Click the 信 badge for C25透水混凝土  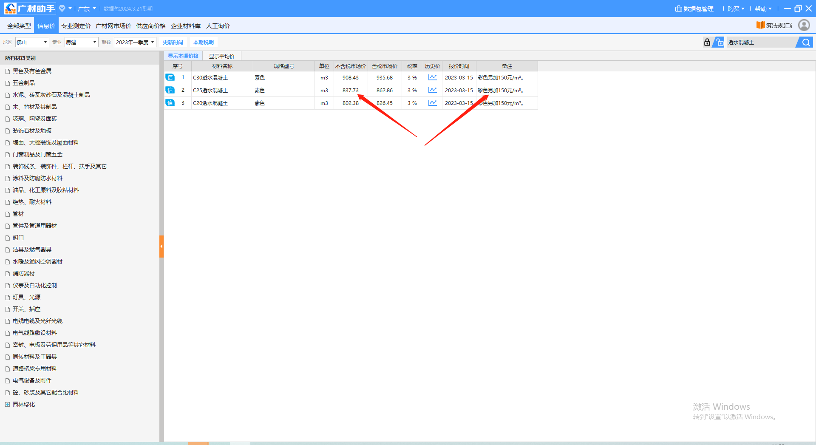coord(170,90)
